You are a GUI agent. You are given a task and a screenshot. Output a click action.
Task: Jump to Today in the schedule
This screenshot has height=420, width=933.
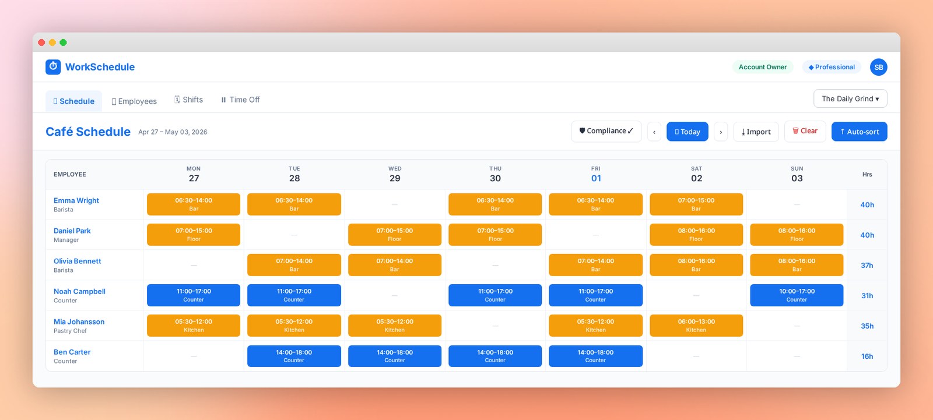(688, 132)
